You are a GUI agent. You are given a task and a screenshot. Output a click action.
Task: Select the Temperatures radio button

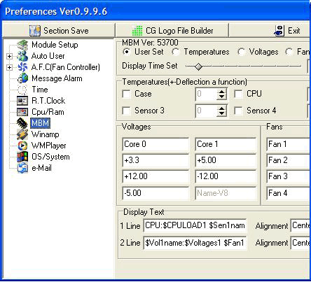tap(176, 52)
